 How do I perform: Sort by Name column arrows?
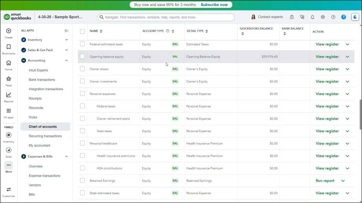click(x=101, y=31)
